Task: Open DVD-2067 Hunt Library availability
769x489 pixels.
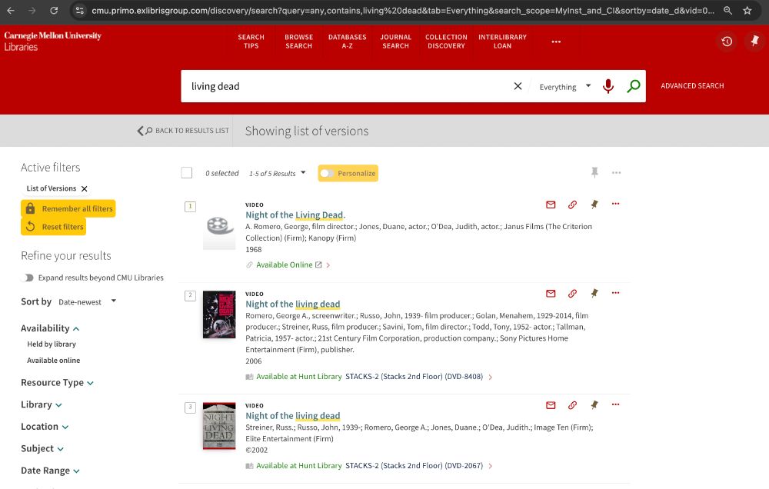Action: pos(369,466)
